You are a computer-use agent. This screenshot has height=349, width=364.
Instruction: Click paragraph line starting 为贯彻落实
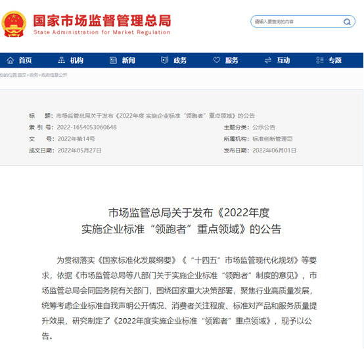click(187, 260)
